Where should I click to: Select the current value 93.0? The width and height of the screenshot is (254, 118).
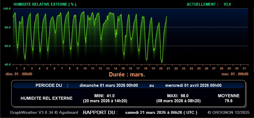coord(227,4)
